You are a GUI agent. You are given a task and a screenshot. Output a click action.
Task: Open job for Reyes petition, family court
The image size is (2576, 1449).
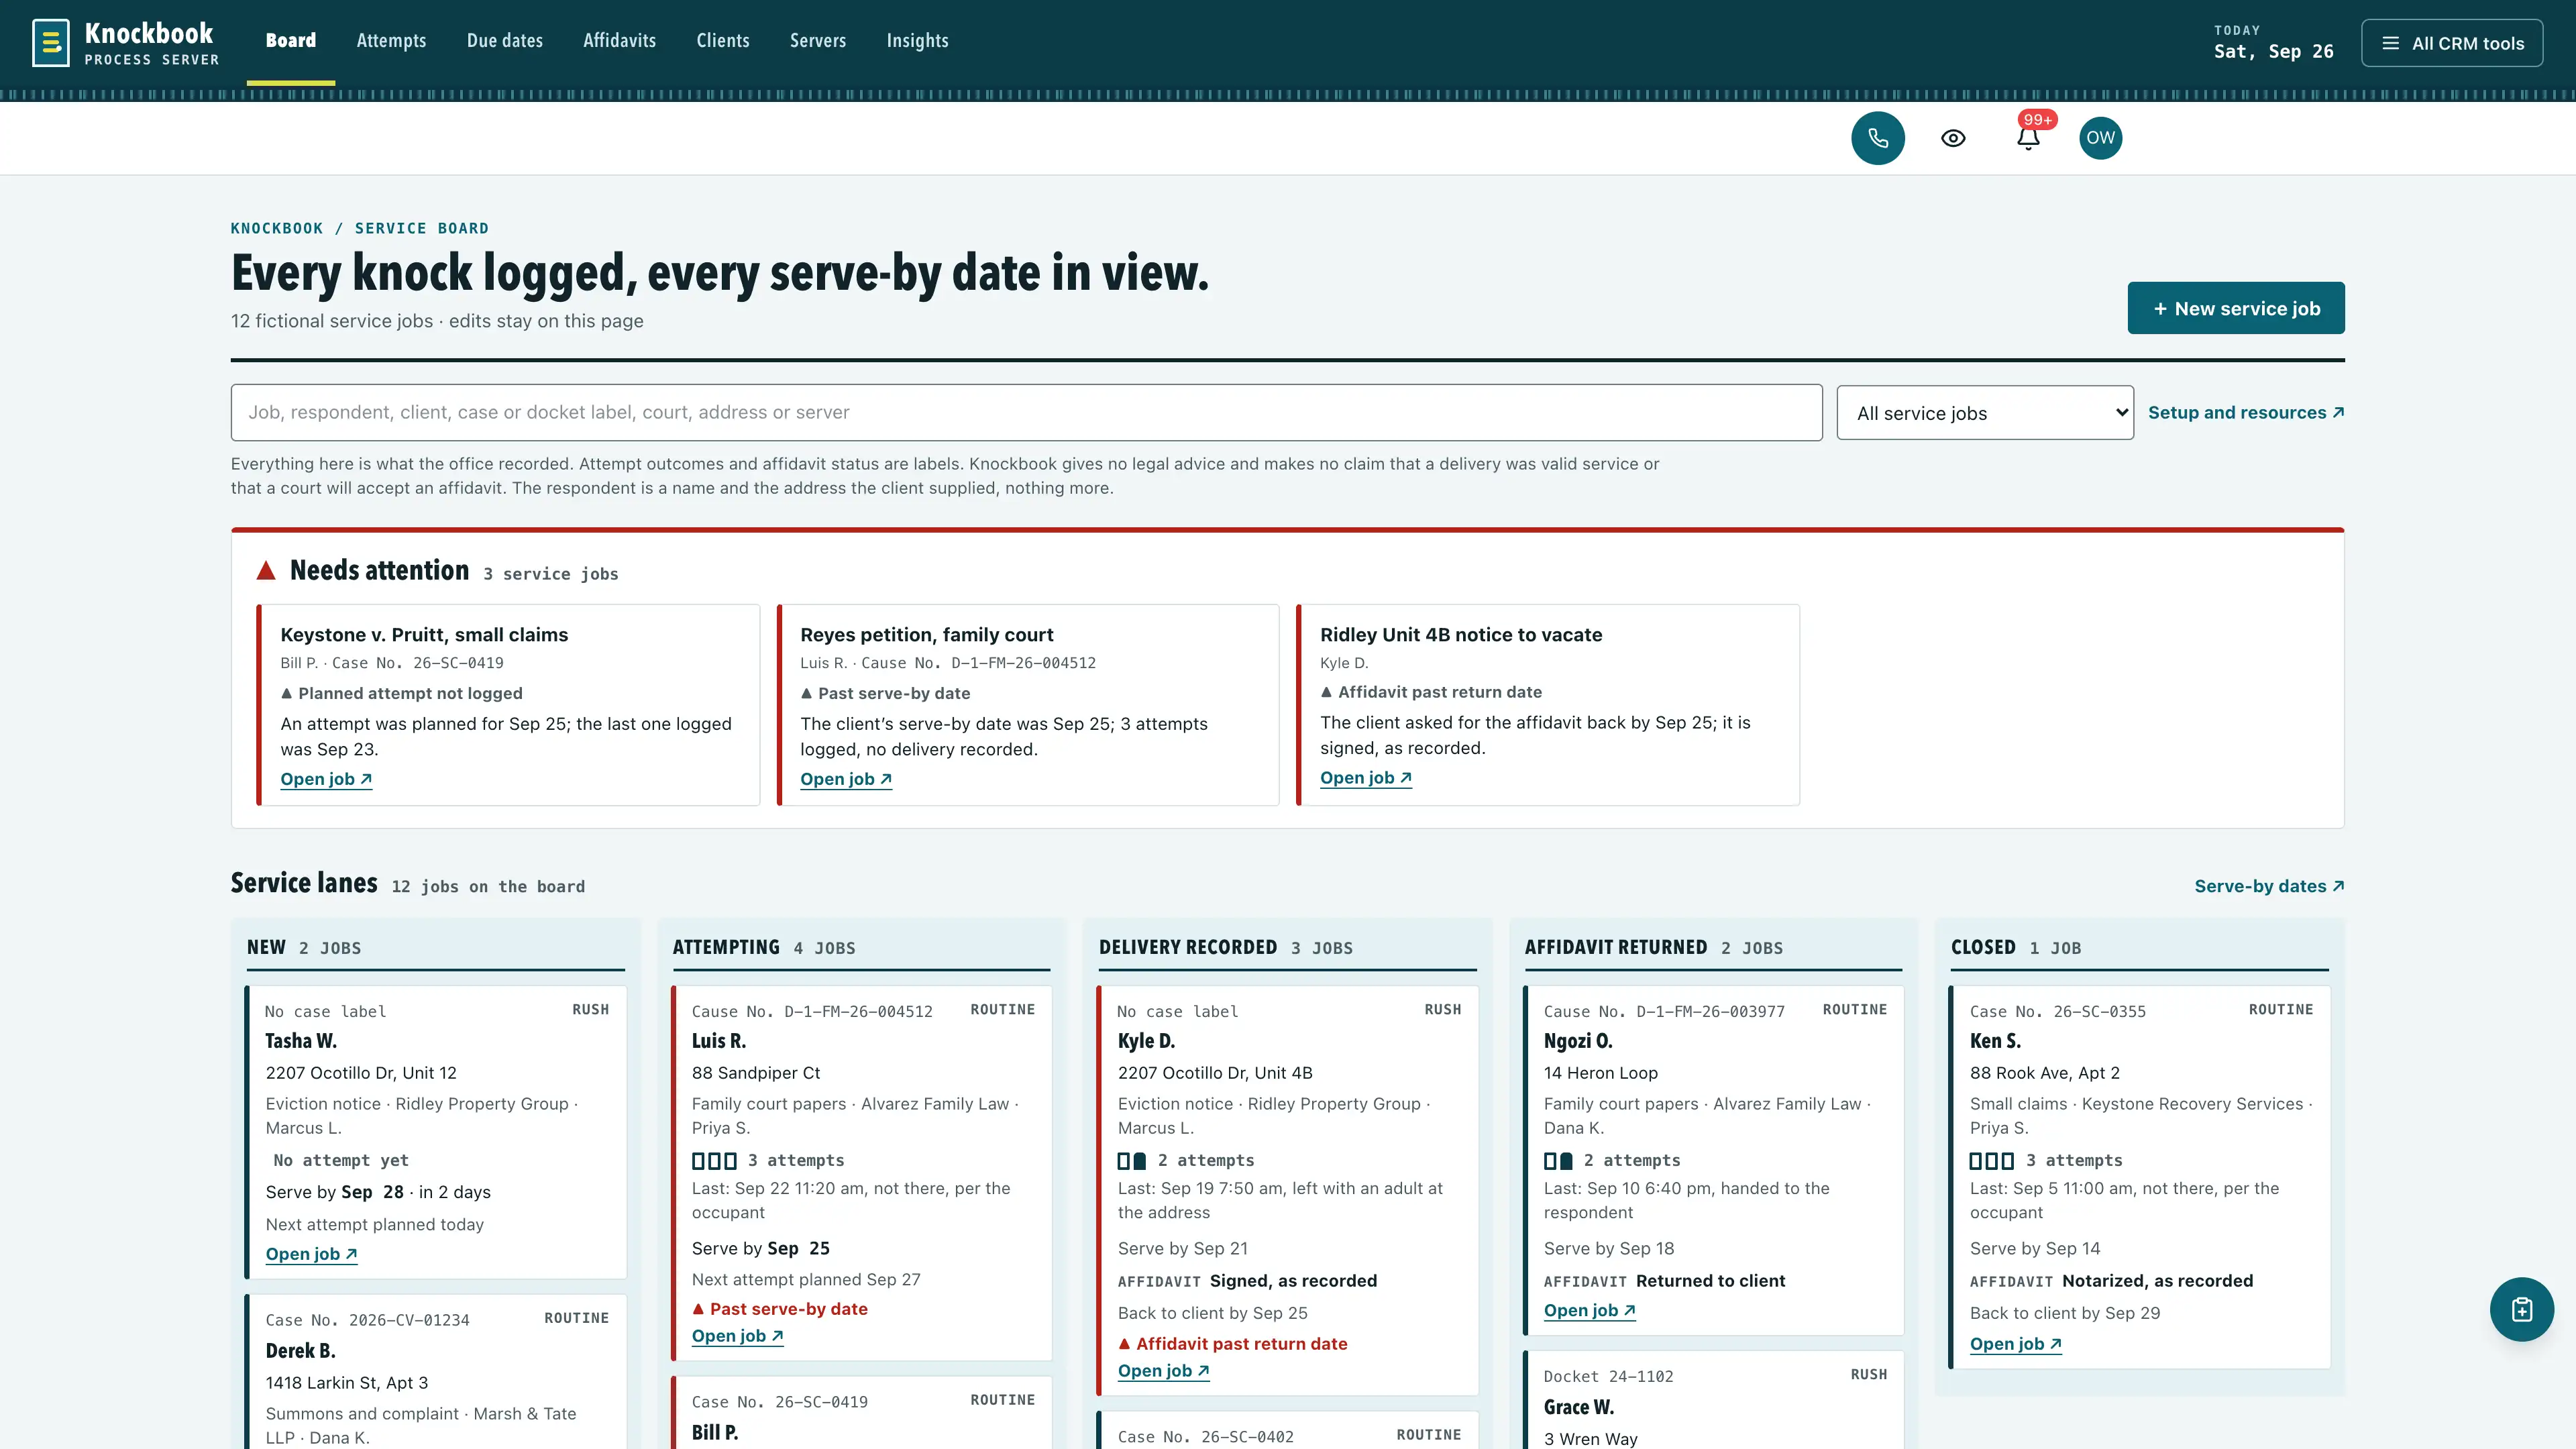point(846,779)
